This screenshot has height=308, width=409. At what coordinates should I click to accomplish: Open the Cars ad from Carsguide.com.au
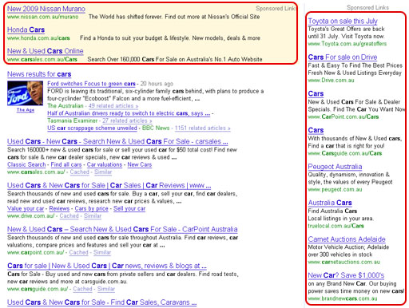click(316, 130)
